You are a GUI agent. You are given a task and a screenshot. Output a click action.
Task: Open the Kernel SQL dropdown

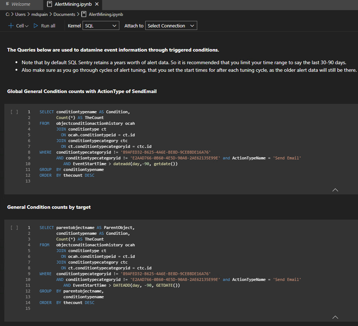pyautogui.click(x=101, y=26)
